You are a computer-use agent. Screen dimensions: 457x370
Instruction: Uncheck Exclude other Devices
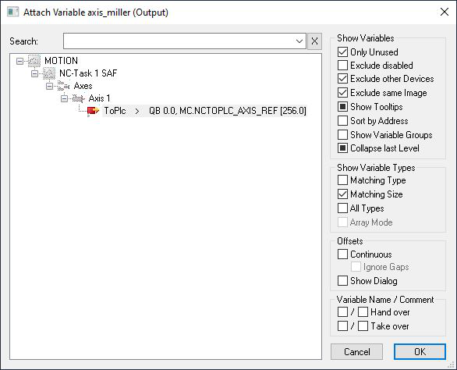[x=342, y=79]
